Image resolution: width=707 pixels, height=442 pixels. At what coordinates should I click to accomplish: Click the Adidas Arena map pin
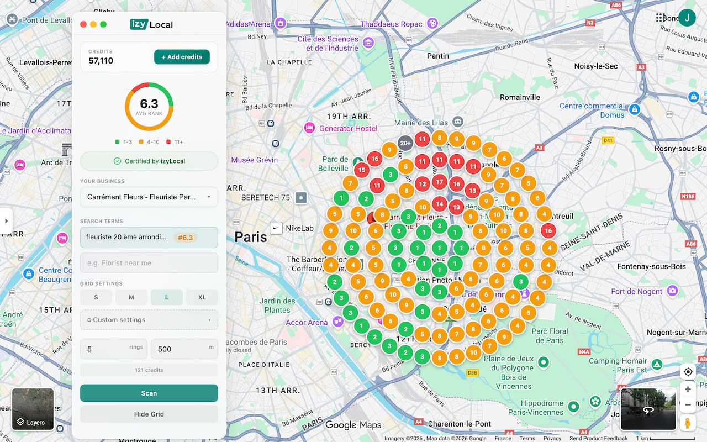click(x=281, y=24)
